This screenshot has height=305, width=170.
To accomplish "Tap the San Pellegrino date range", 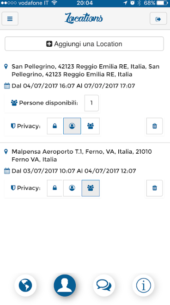I will click(x=73, y=86).
